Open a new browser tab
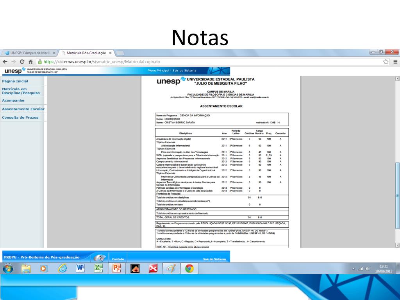 pos(120,53)
